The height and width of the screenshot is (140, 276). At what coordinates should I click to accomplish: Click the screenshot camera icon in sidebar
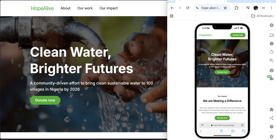pos(272,71)
